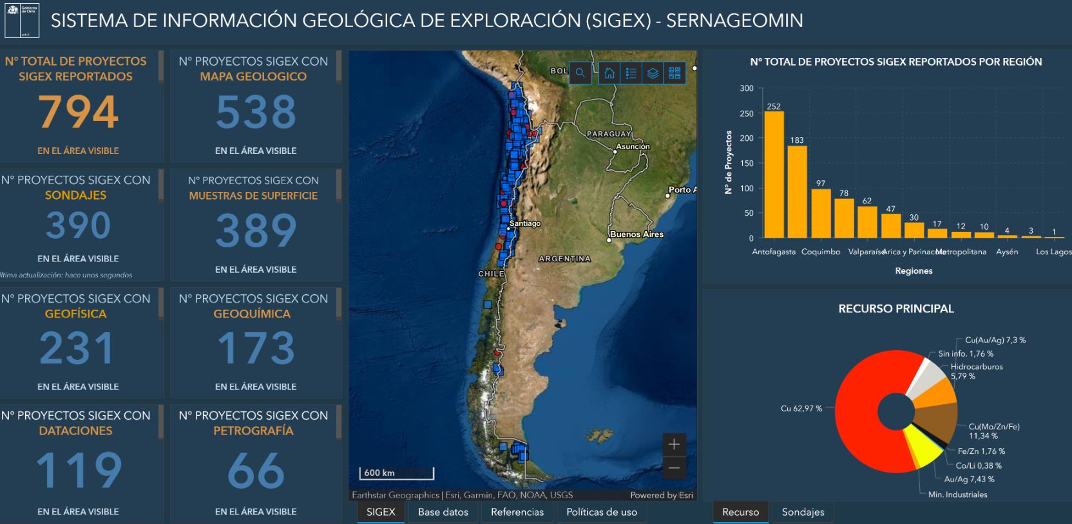Click the Cu(Au/Ag) 7,3 % label

tap(995, 340)
